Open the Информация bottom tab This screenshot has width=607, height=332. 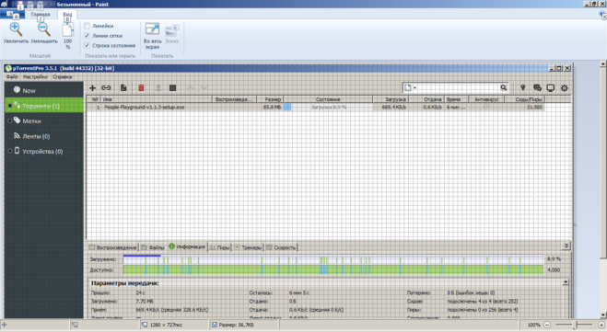coord(187,246)
